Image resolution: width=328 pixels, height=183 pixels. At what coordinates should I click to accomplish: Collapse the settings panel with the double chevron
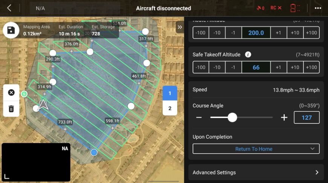point(180,27)
